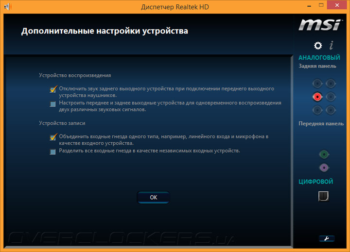
Task: Select the purple front panel microphone jack
Action: point(324,168)
